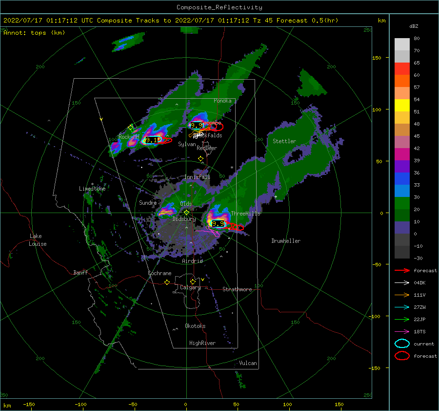Click the dBZ legend heading
This screenshot has width=439, height=411.
(414, 26)
